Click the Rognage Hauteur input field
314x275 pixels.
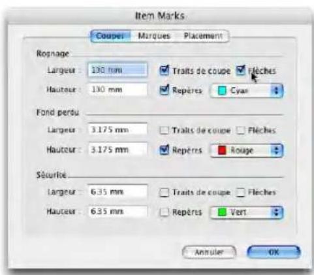118,89
